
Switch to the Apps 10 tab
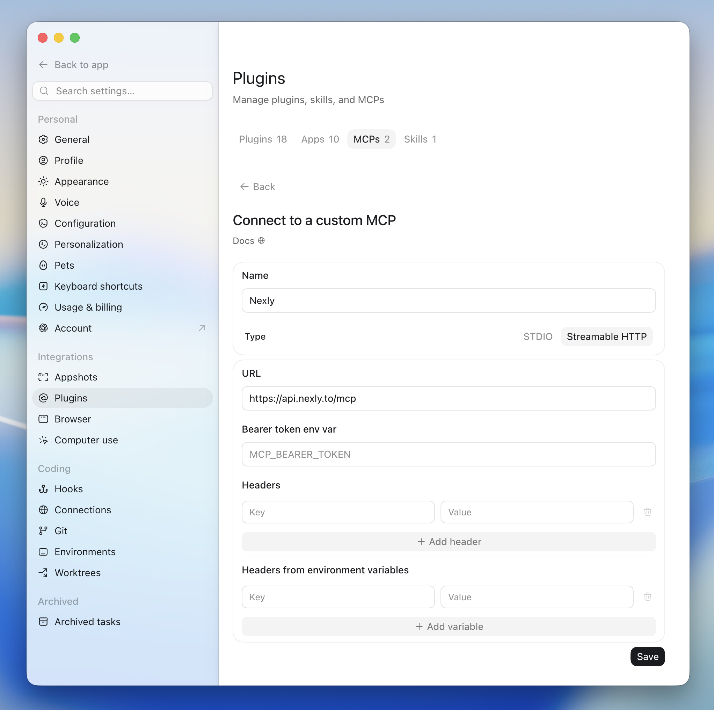[x=320, y=139]
